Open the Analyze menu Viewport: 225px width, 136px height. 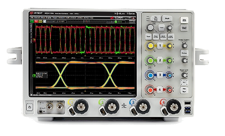[x=73, y=18]
